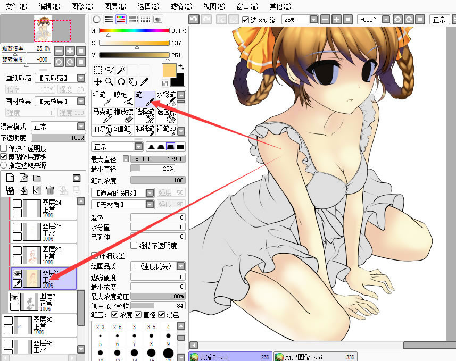Delete layer with trash can icon
The width and height of the screenshot is (456, 361).
coord(50,190)
